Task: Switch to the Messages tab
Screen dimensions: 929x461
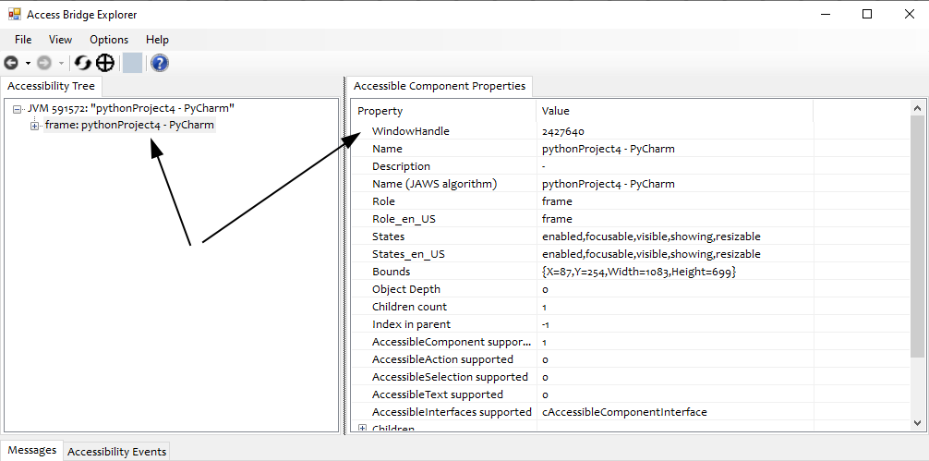Action: 32,450
